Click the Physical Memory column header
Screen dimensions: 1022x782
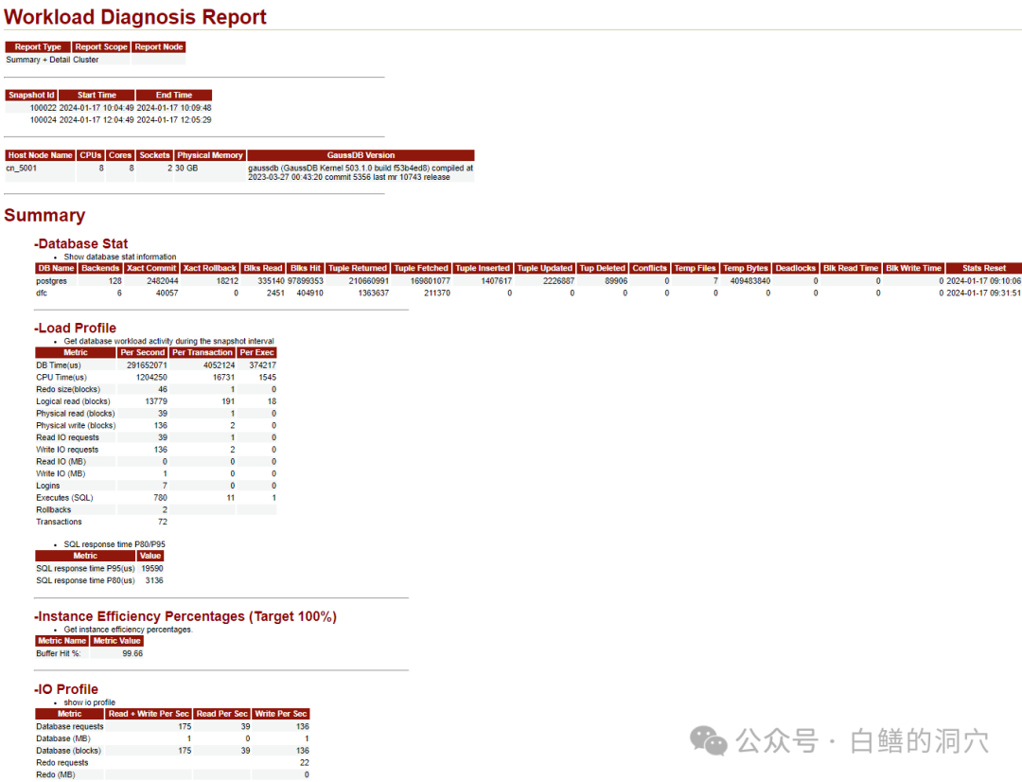[210, 155]
